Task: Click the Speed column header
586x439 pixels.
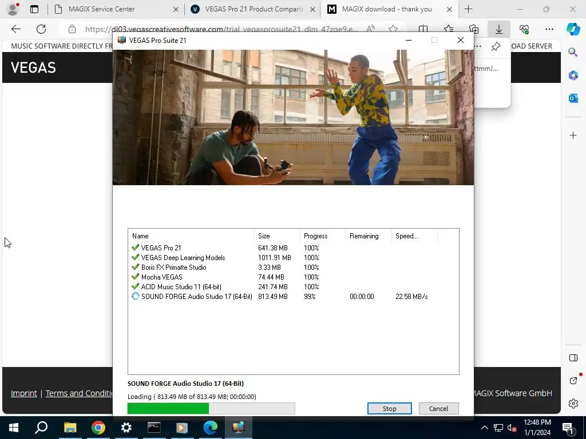Action: click(414, 236)
